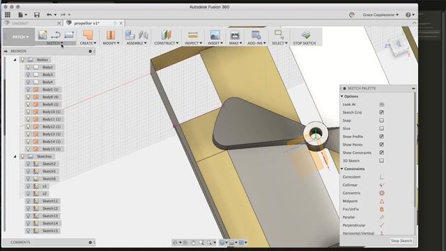Toggle visibility of Body5 (1)
Screen dimensions: 446x251
28,89
